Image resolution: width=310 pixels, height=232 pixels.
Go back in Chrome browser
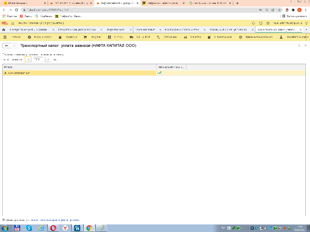[4, 10]
